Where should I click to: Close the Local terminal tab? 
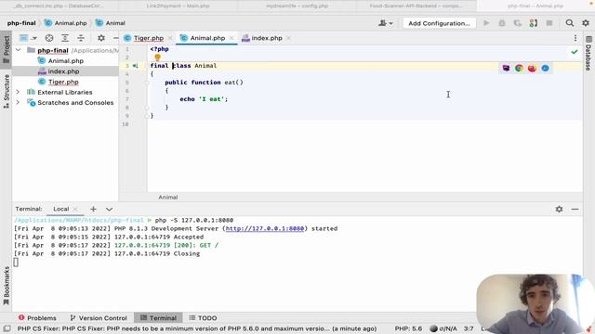tap(75, 209)
